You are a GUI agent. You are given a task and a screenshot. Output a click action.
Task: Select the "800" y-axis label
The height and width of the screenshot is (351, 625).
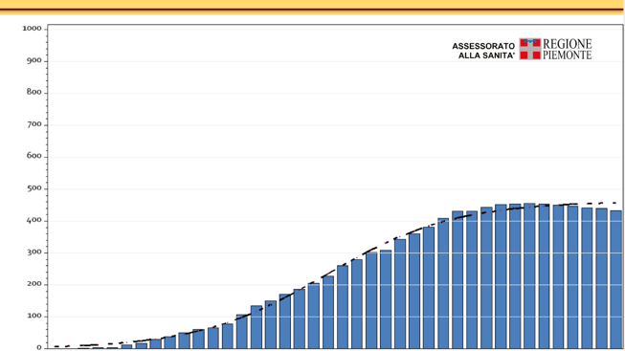point(34,92)
